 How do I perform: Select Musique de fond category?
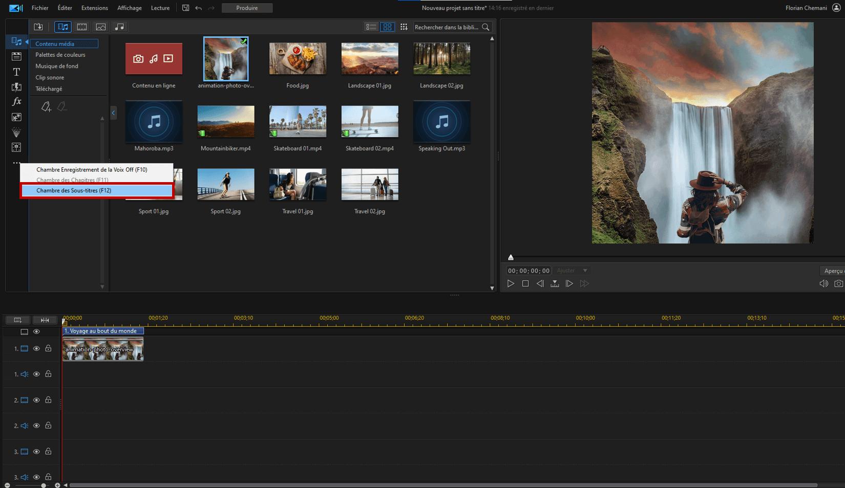57,66
